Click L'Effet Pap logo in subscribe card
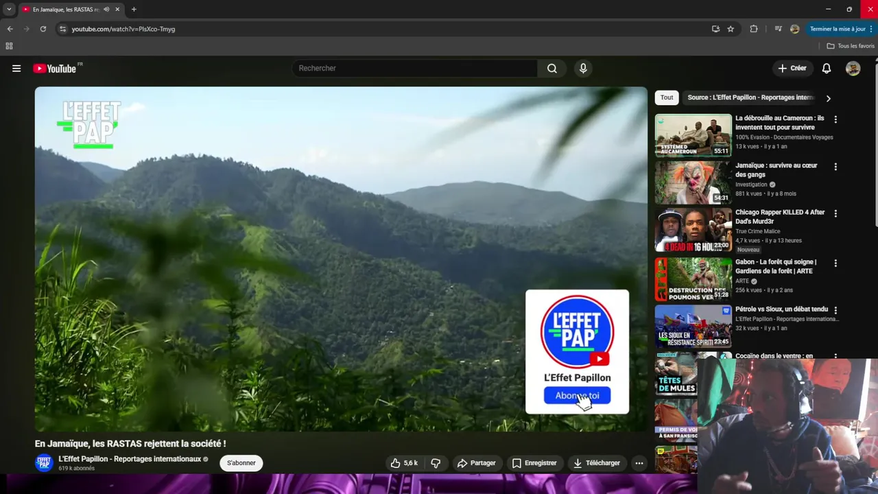 point(577,332)
